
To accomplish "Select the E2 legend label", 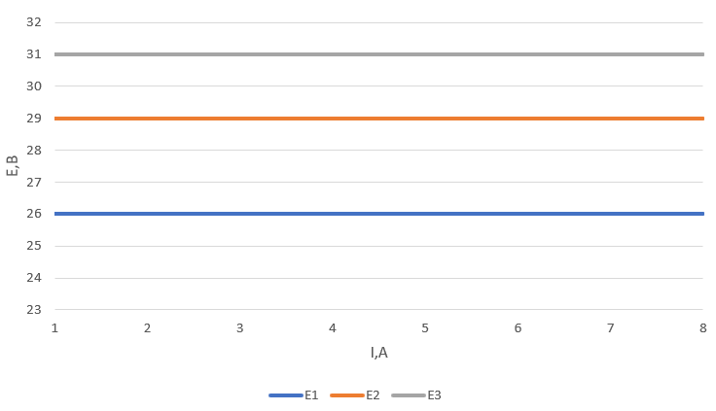I will (373, 395).
